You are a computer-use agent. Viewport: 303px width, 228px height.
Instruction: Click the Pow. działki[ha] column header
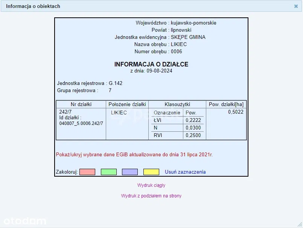coord(227,104)
